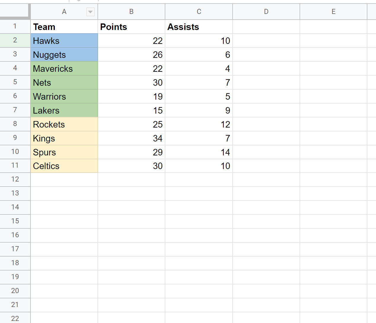This screenshot has height=323, width=376.
Task: Click the Celtics team cell
Action: 64,166
